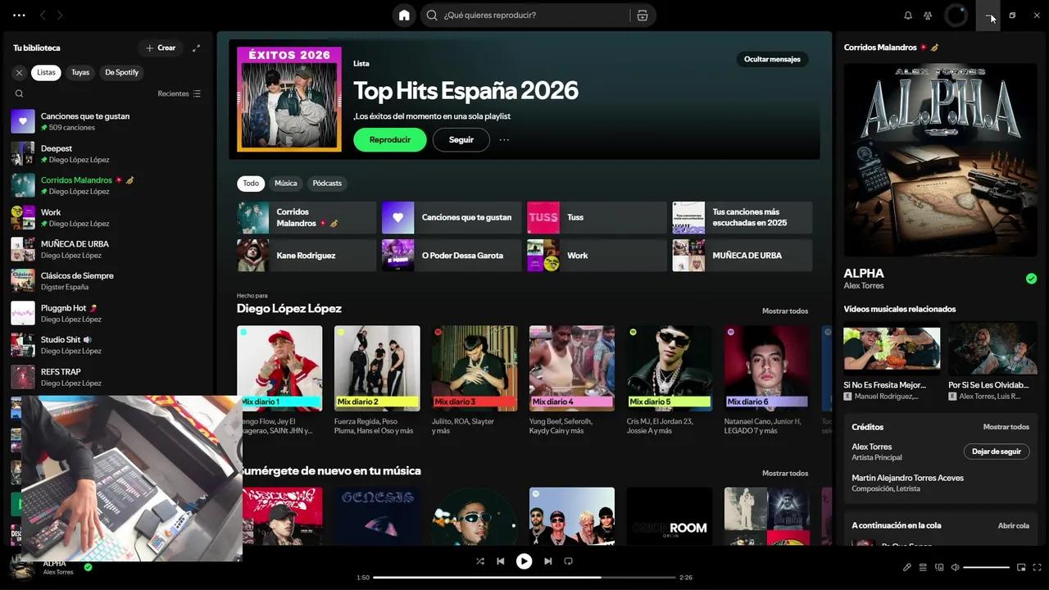Screen dimensions: 1049x590
Task: Click Ocultar mensajes
Action: [772, 59]
